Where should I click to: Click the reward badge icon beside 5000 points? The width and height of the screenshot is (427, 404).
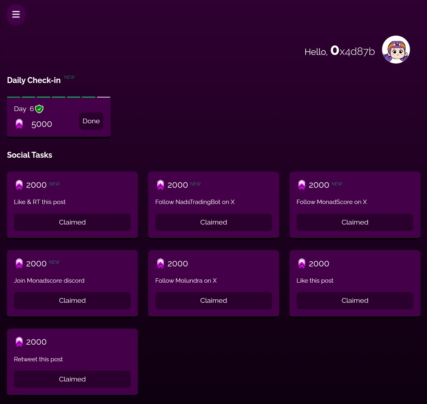point(19,124)
